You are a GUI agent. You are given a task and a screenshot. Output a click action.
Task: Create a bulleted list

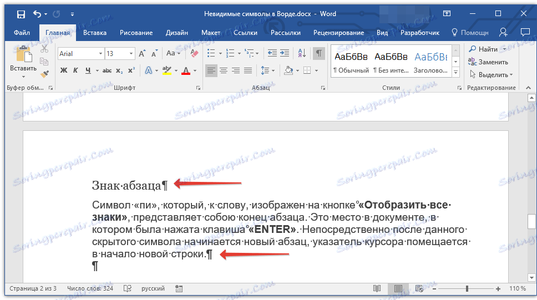pos(211,53)
